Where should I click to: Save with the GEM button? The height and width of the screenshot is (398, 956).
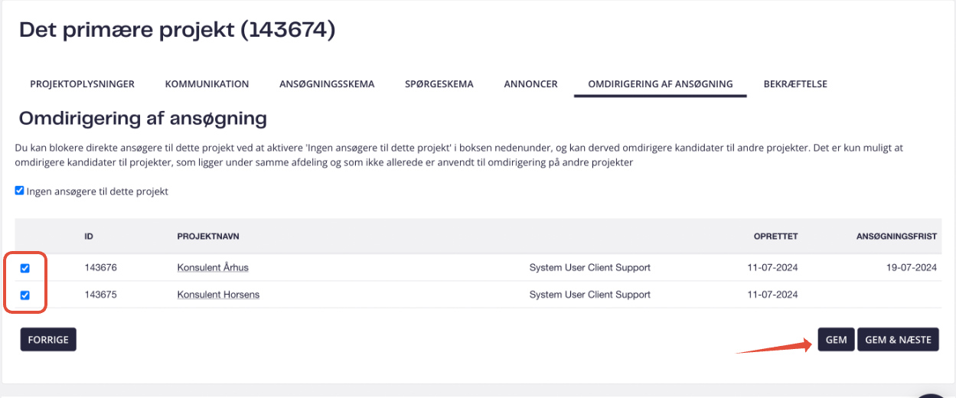tap(836, 339)
